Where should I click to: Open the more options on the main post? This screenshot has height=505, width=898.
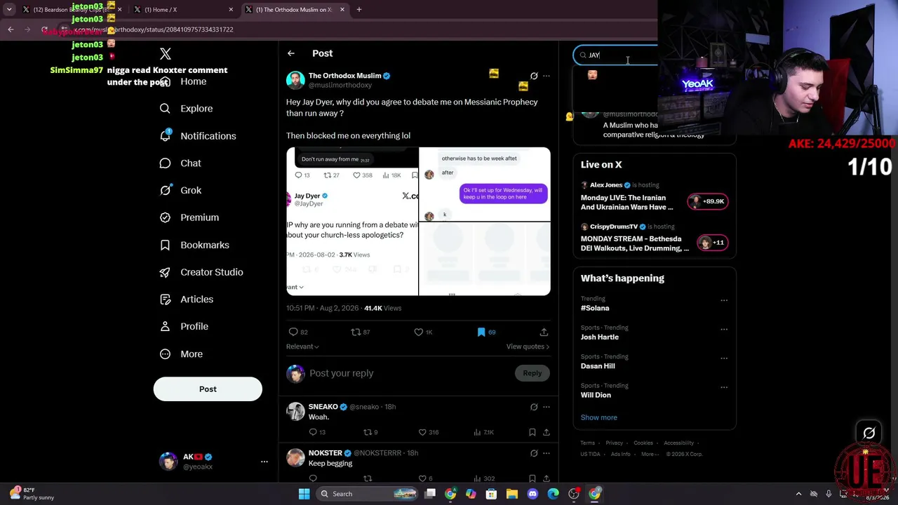[547, 76]
